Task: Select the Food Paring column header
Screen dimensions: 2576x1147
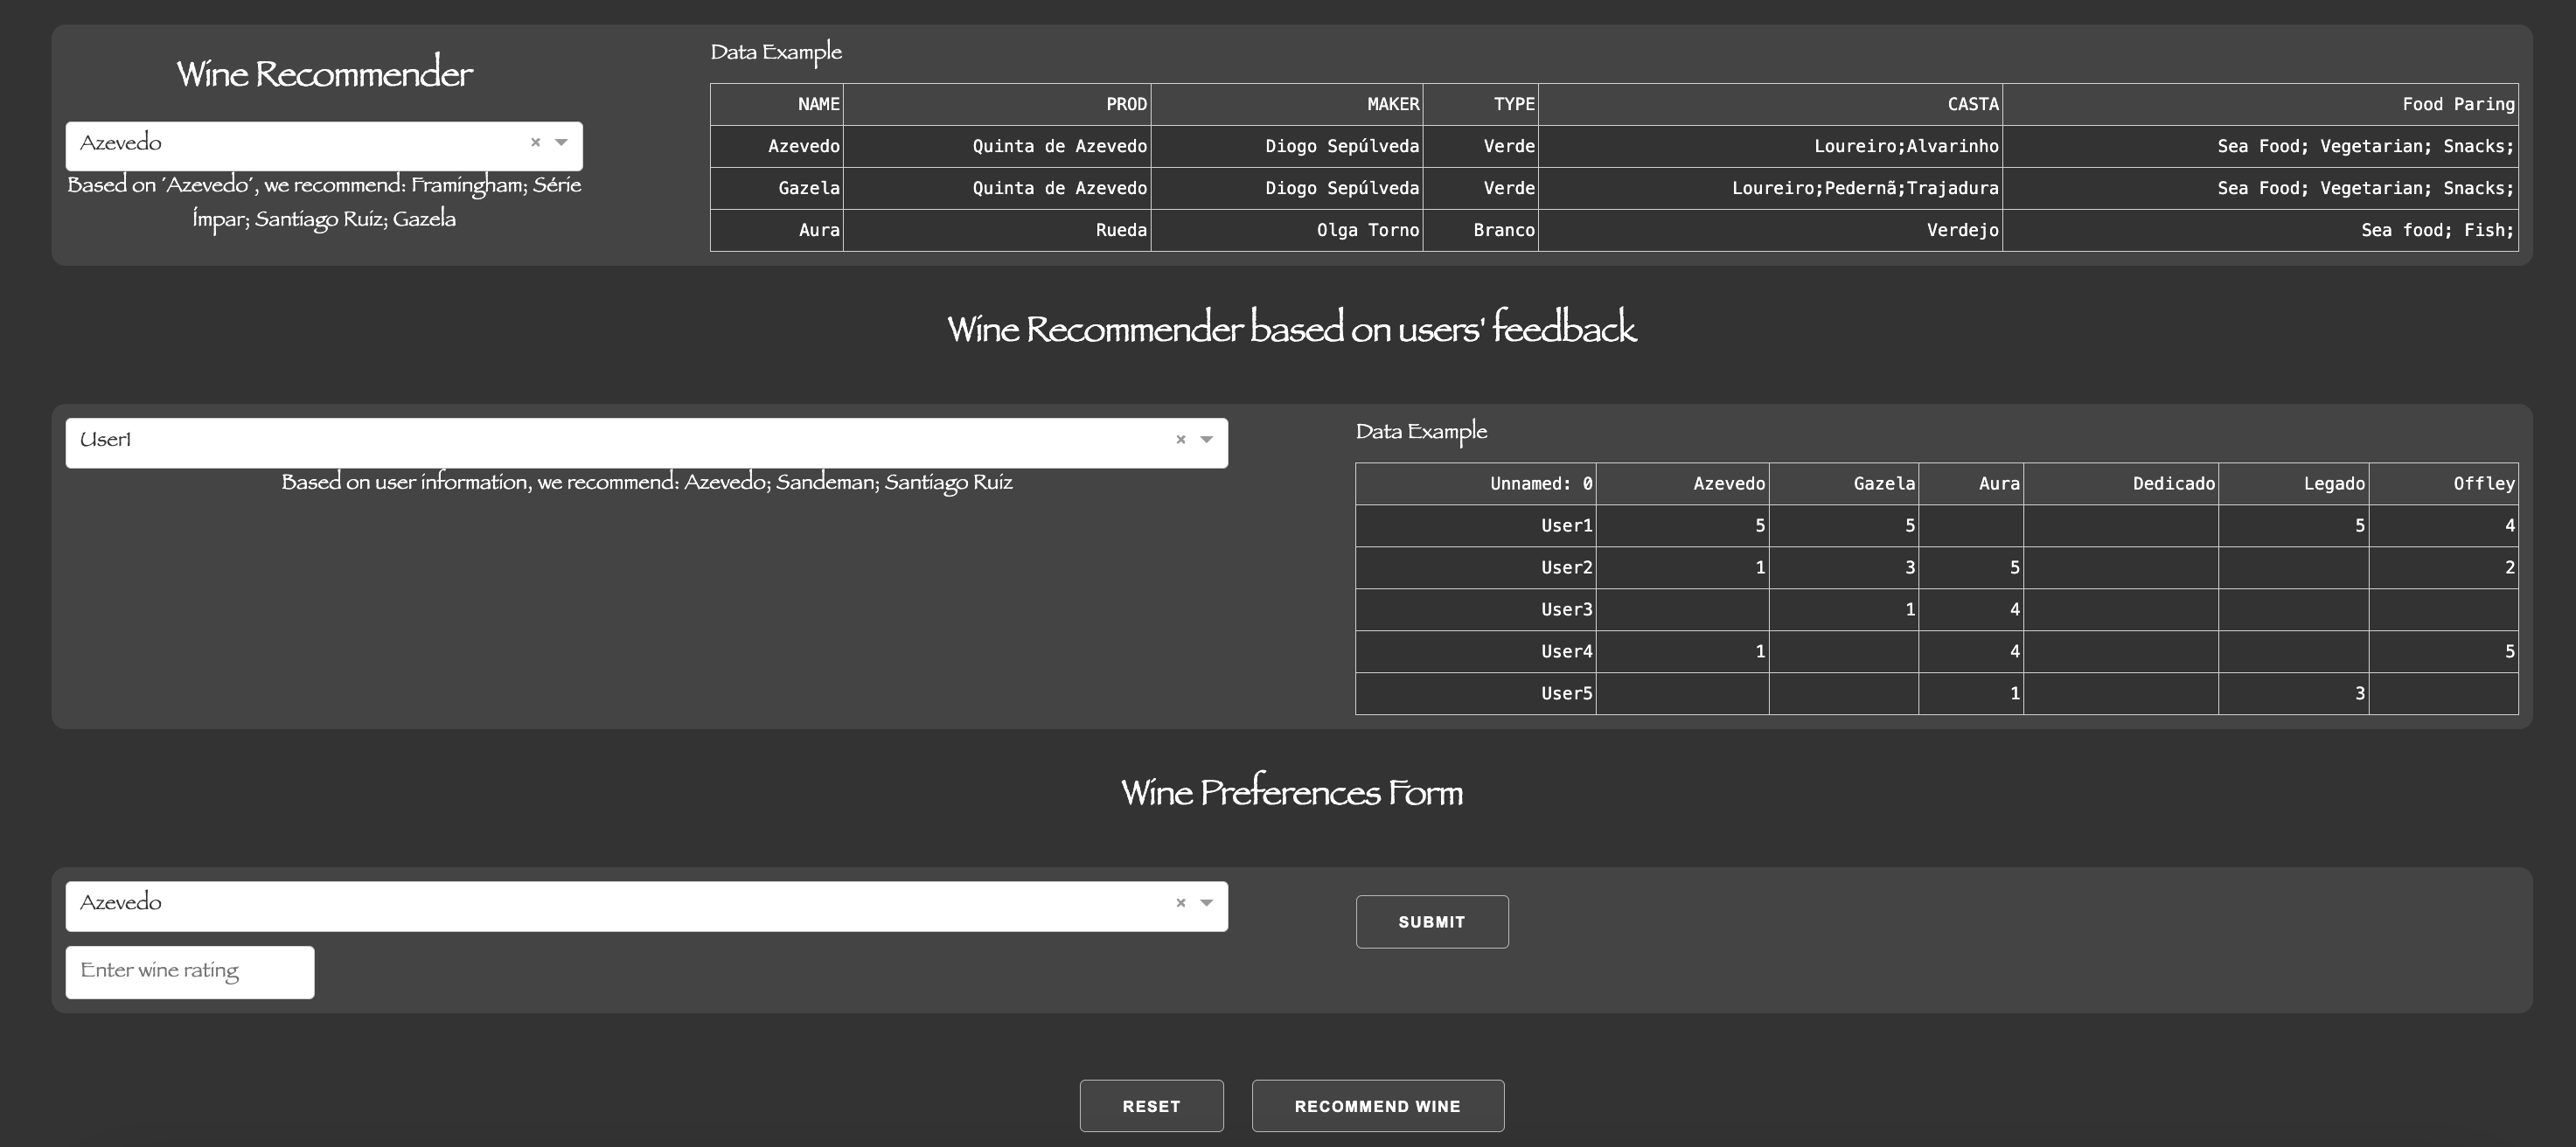Action: tap(2260, 104)
